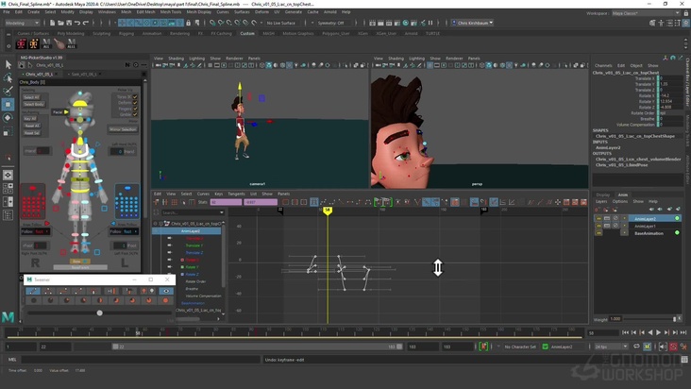Click the first custom shelf character icon
Screen dimensions: 691x389
21,43
